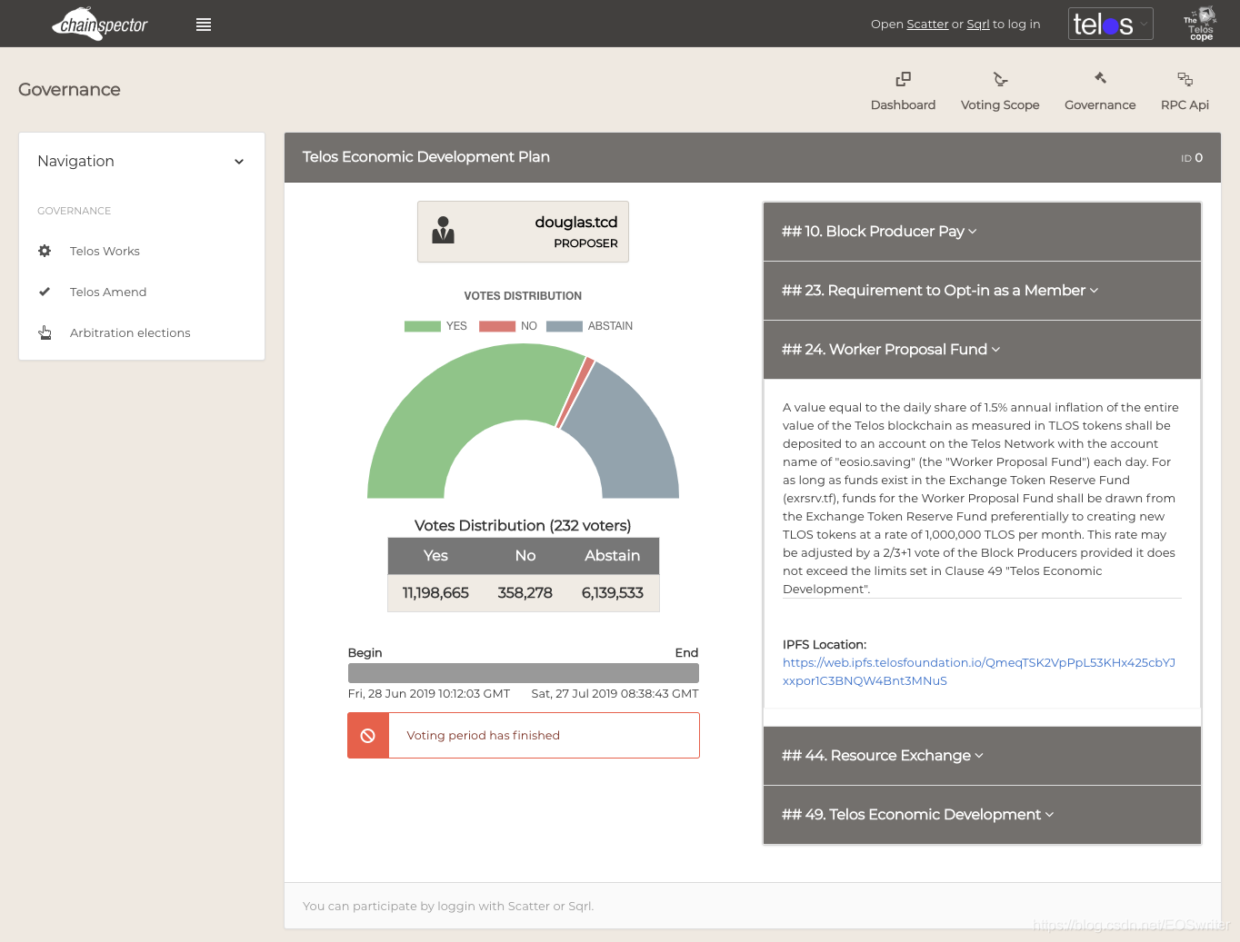The width and height of the screenshot is (1240, 942).
Task: Click the Voting period has finished notice
Action: point(524,736)
